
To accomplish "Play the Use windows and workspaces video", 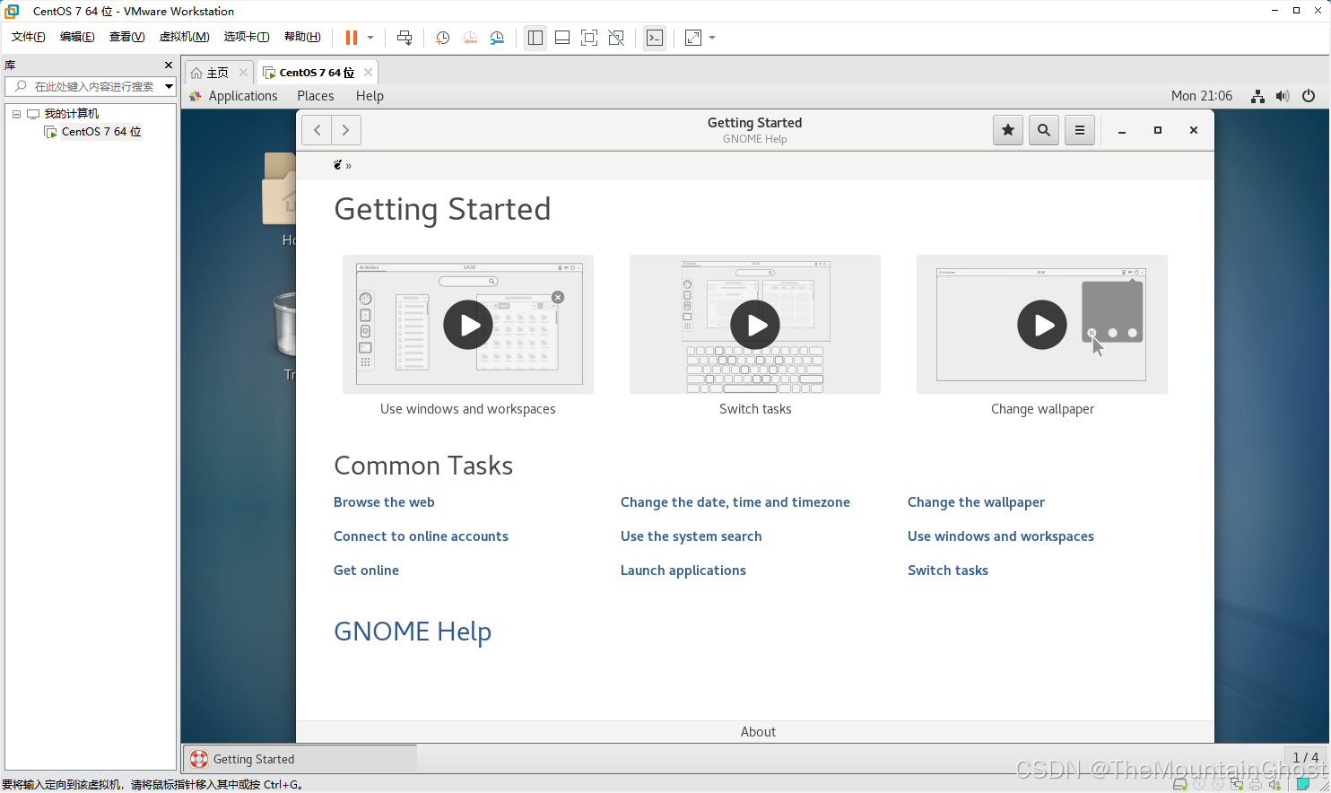I will [468, 325].
